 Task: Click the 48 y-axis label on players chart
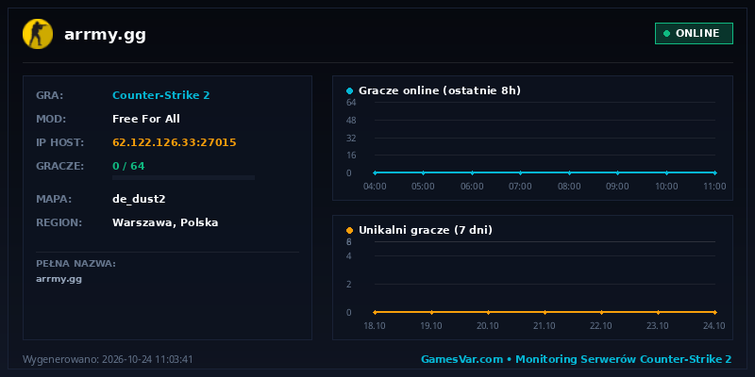[351, 121]
